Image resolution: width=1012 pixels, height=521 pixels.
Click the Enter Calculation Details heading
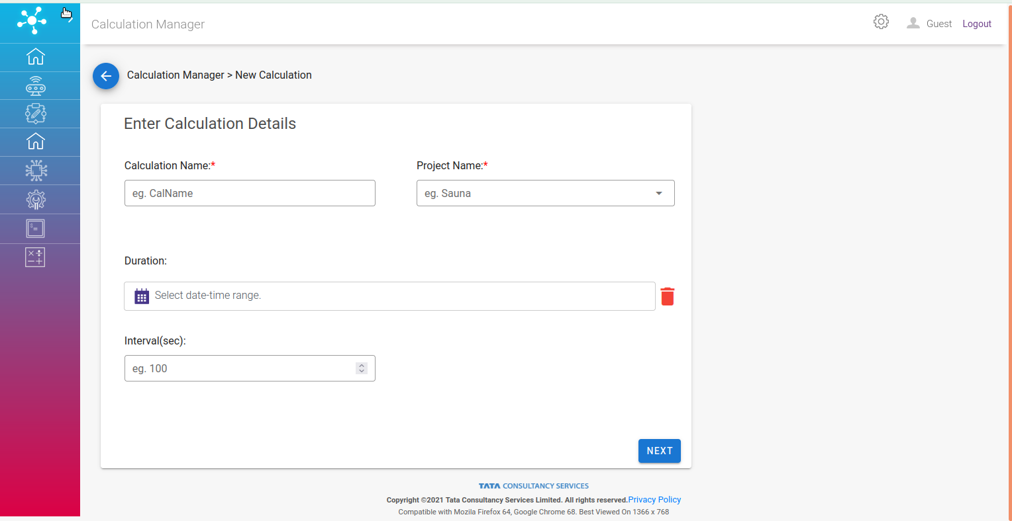[x=210, y=124]
